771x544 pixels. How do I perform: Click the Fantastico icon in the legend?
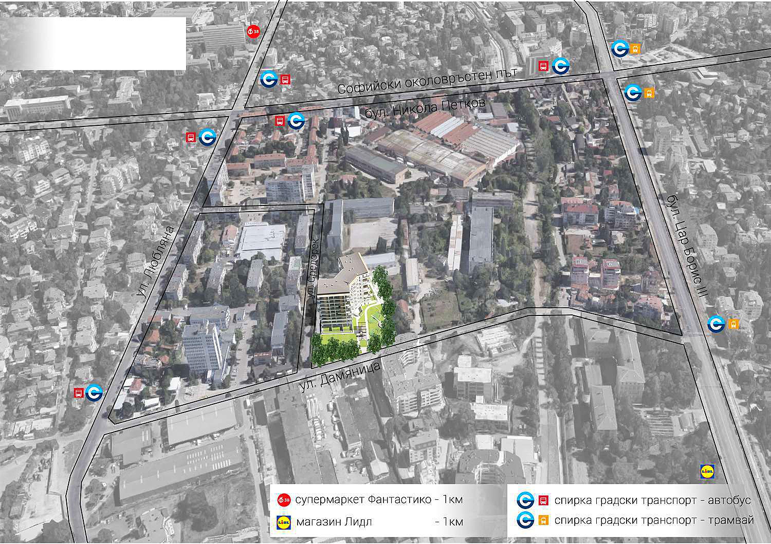(284, 499)
